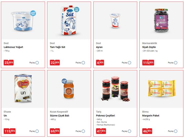The width and height of the screenshot is (184, 138).
Task: Open the Birma margarine pack image
Action: tap(162, 88)
